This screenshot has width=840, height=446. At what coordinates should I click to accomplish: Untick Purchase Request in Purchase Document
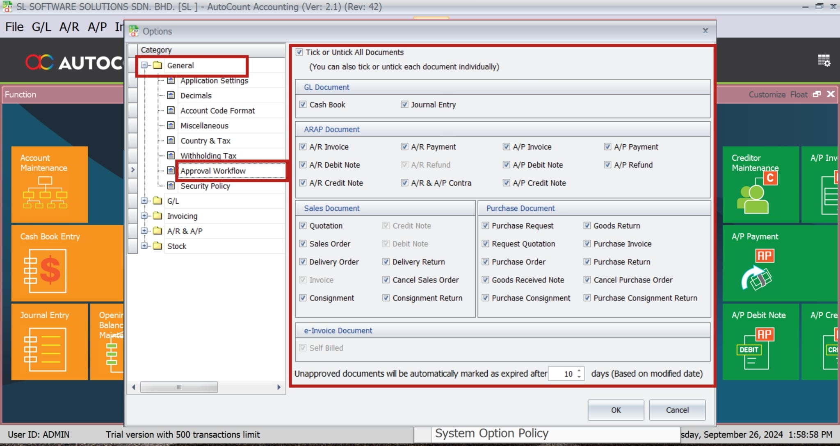(x=486, y=225)
